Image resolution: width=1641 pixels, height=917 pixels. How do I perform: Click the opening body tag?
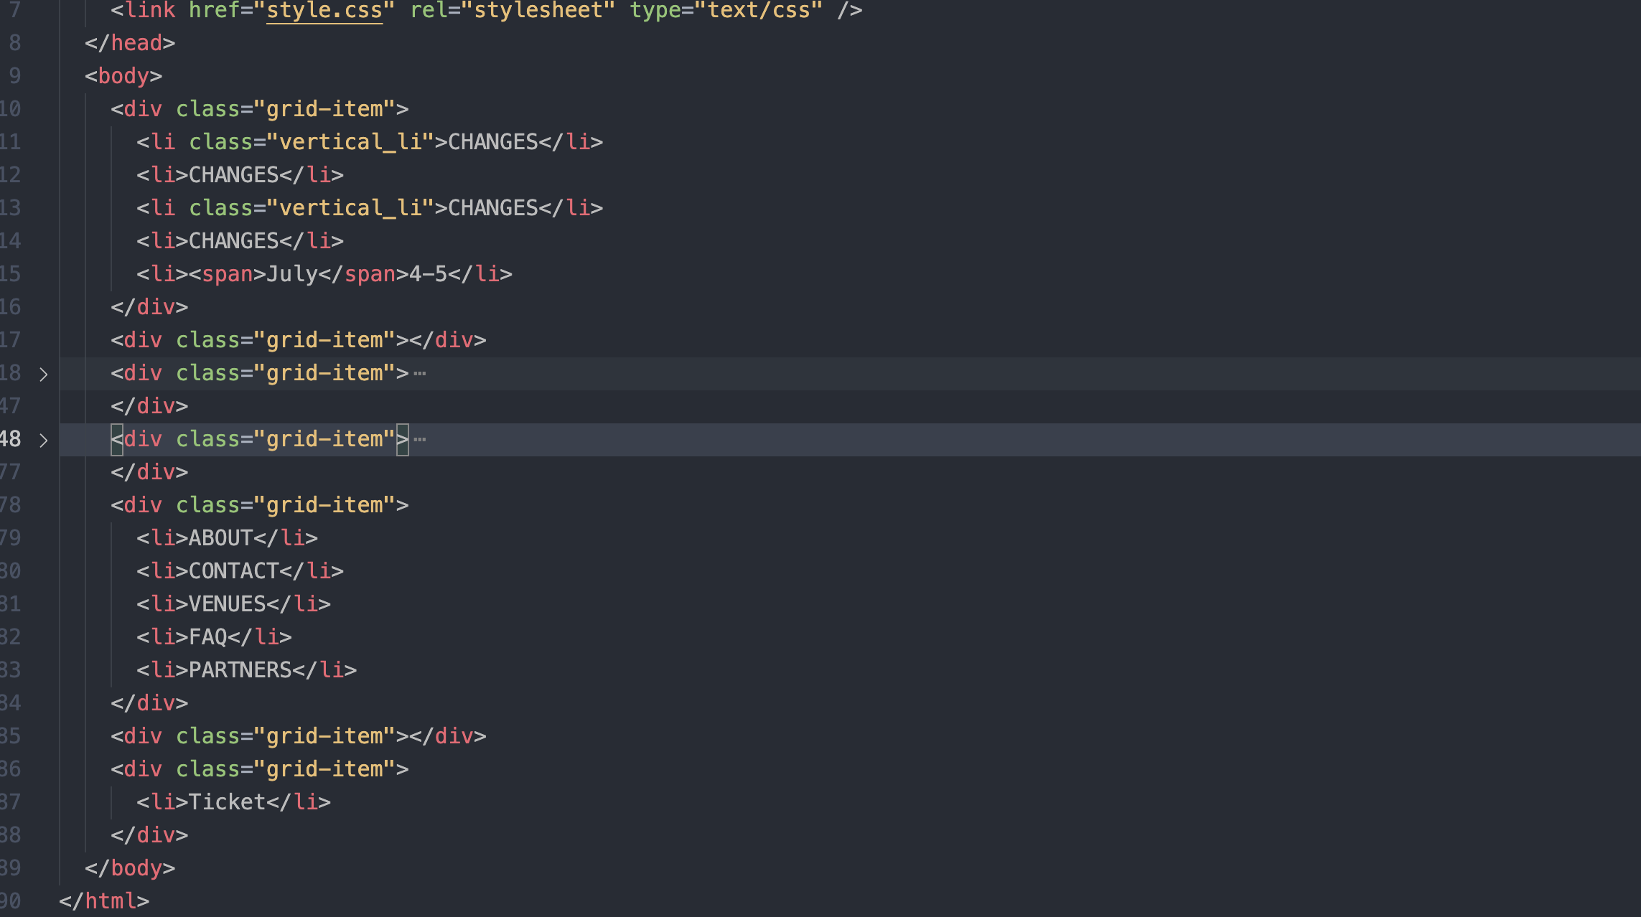pos(123,76)
